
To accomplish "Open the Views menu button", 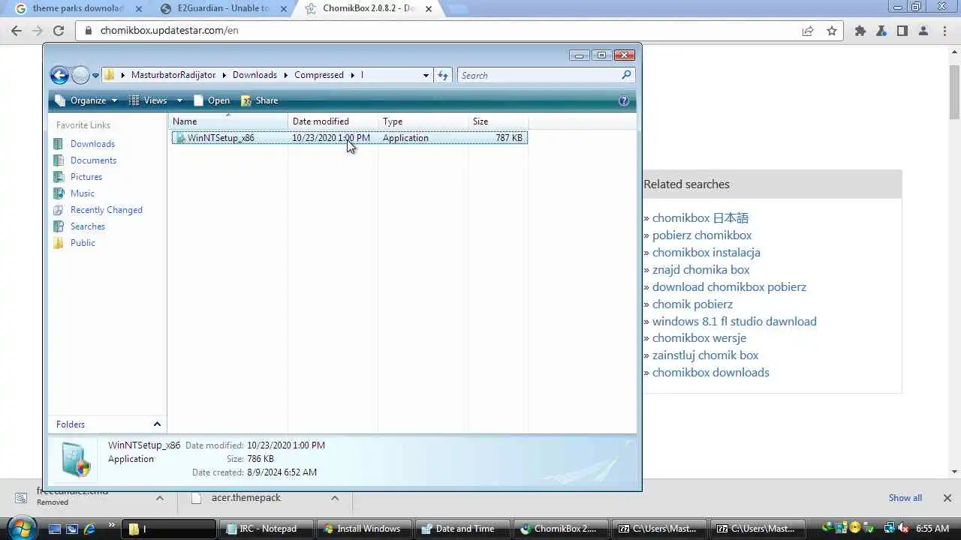I will click(x=149, y=100).
